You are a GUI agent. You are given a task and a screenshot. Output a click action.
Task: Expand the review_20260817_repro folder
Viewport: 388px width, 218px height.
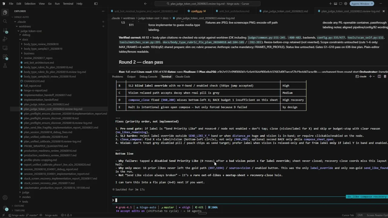pos(38,58)
